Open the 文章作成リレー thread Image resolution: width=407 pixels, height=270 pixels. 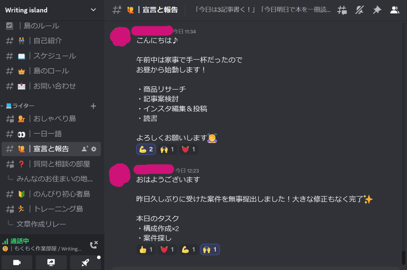[x=41, y=224]
